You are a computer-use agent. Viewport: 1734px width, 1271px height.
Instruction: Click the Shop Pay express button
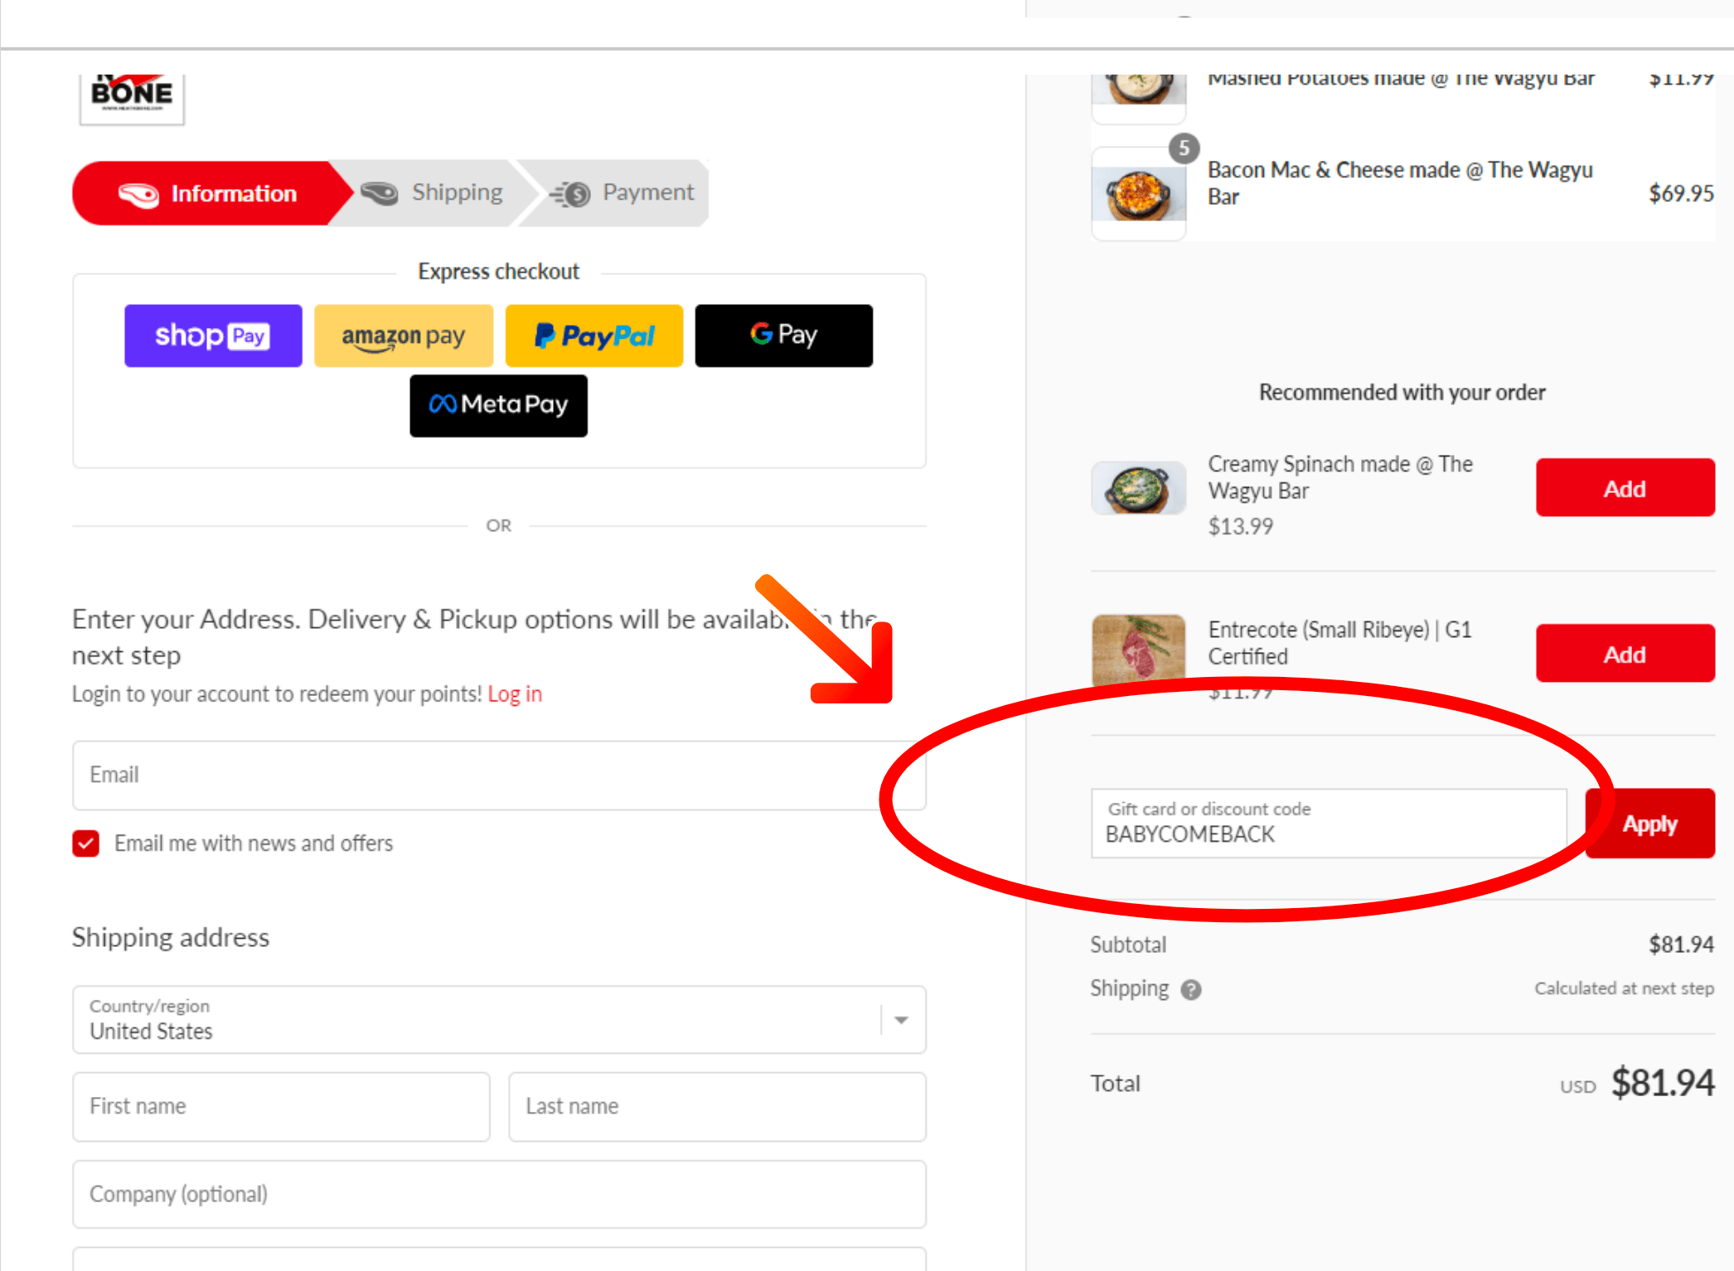point(213,336)
